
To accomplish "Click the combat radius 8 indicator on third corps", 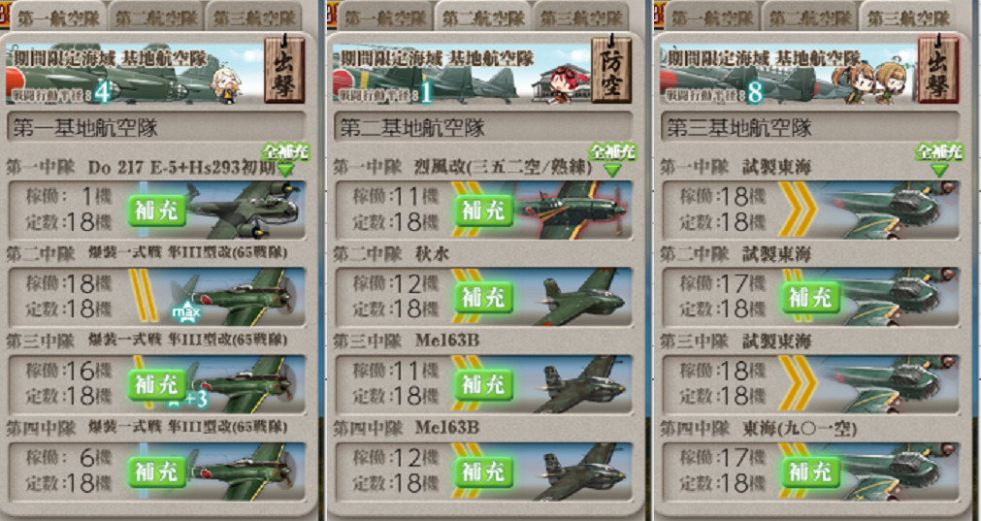I will click(x=755, y=94).
